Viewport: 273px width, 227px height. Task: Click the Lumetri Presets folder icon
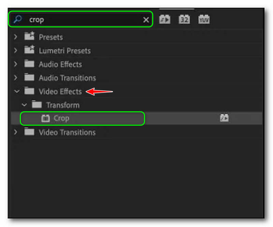point(29,50)
